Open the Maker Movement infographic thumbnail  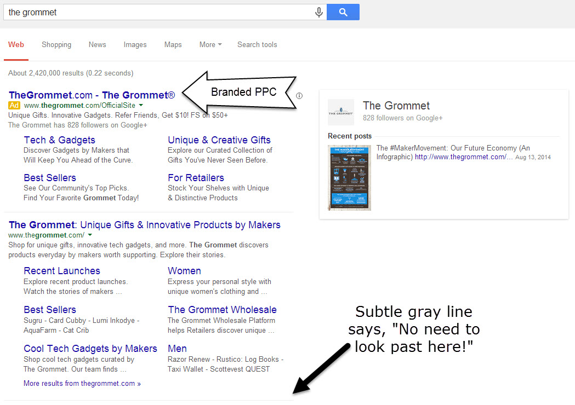[x=350, y=178]
